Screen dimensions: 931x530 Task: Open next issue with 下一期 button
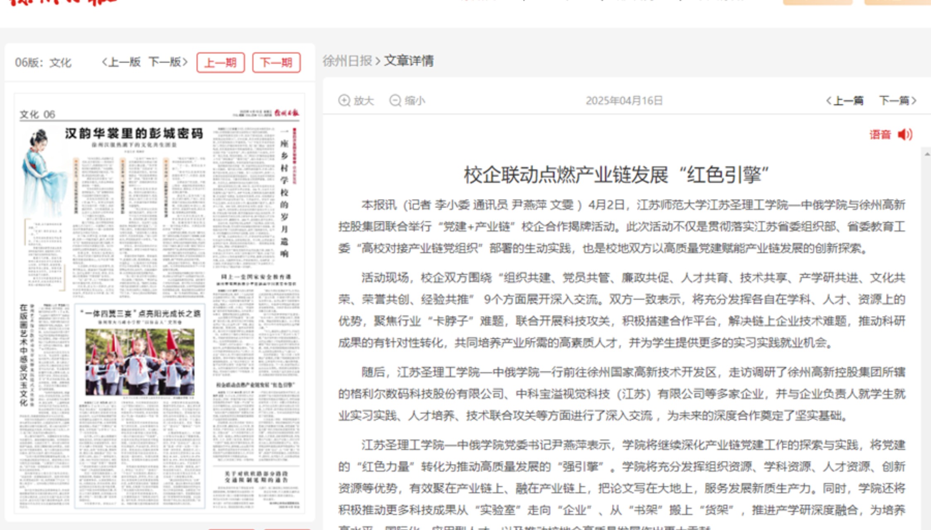(x=276, y=63)
